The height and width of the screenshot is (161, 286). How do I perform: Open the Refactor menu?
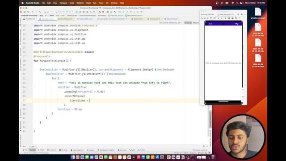pos(80,3)
